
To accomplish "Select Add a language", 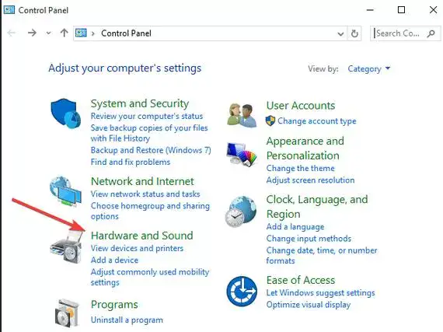I will pyautogui.click(x=295, y=226).
